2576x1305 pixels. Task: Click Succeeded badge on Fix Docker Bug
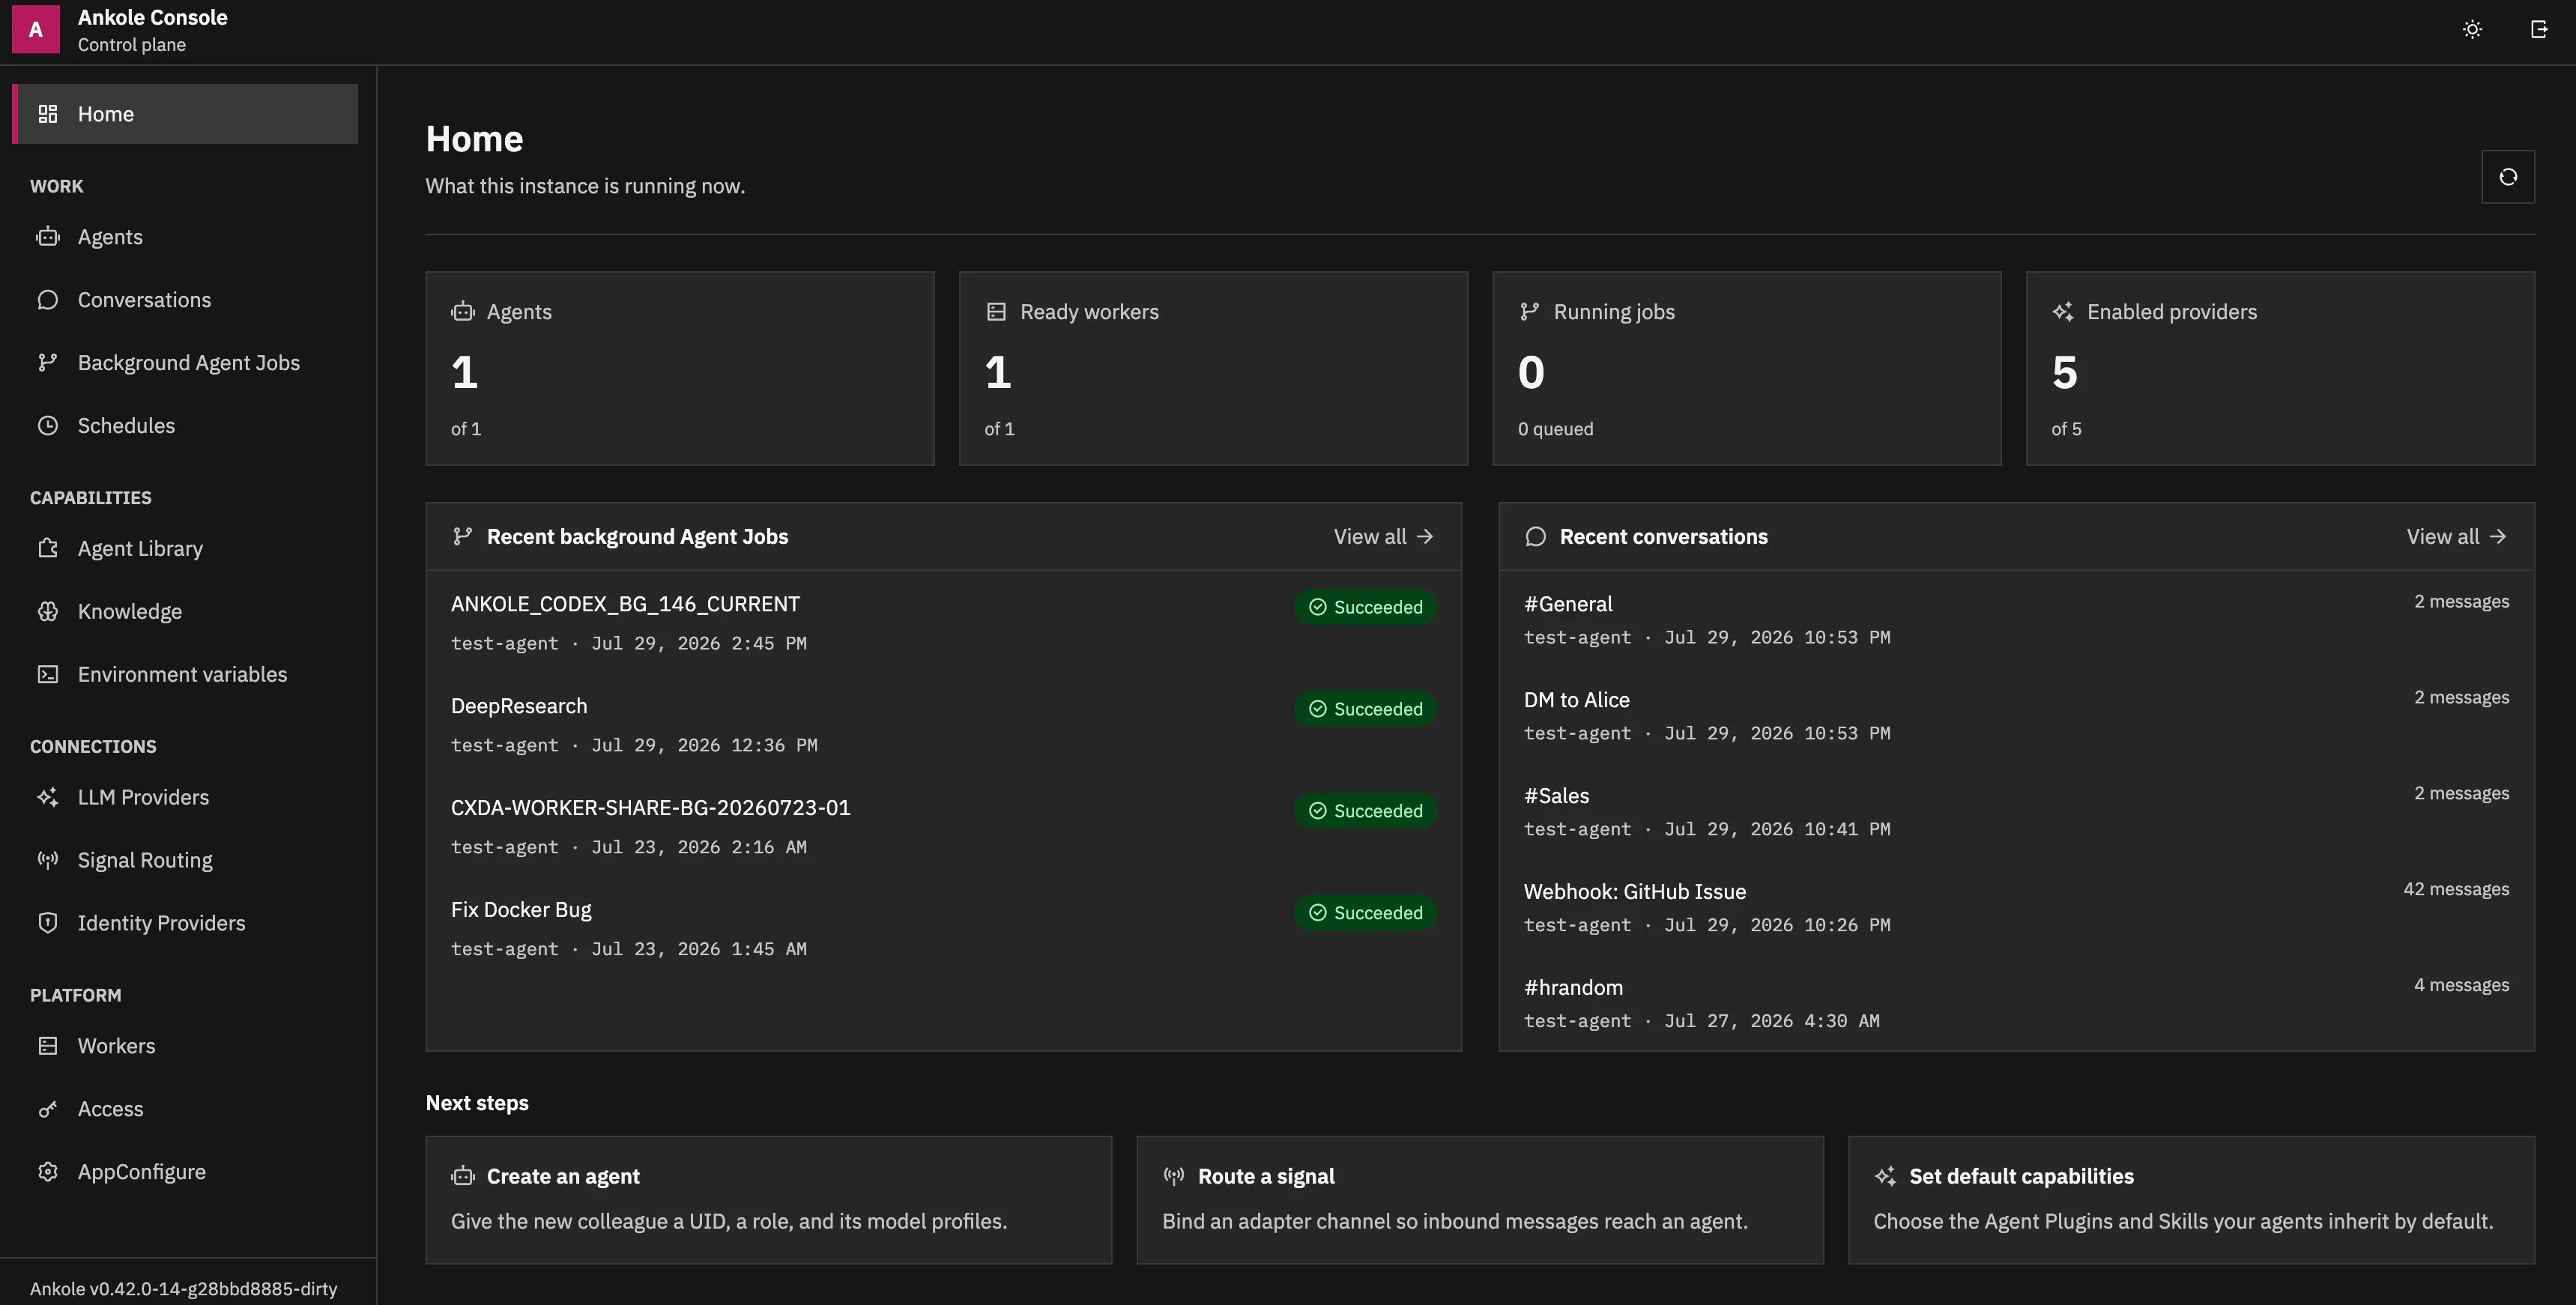pyautogui.click(x=1365, y=913)
